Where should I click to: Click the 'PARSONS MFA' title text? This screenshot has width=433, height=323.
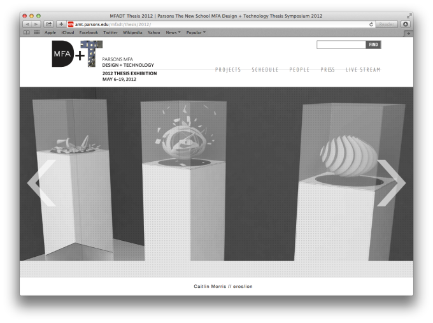coord(118,59)
